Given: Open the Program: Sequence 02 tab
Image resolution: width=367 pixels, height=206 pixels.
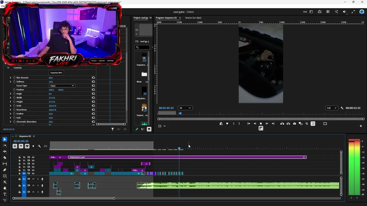Looking at the screenshot, I should tap(166, 18).
